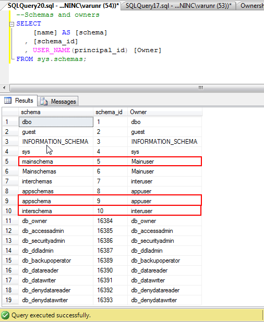Click the mainschema cell
This screenshot has height=322, width=264.
pyautogui.click(x=56, y=162)
